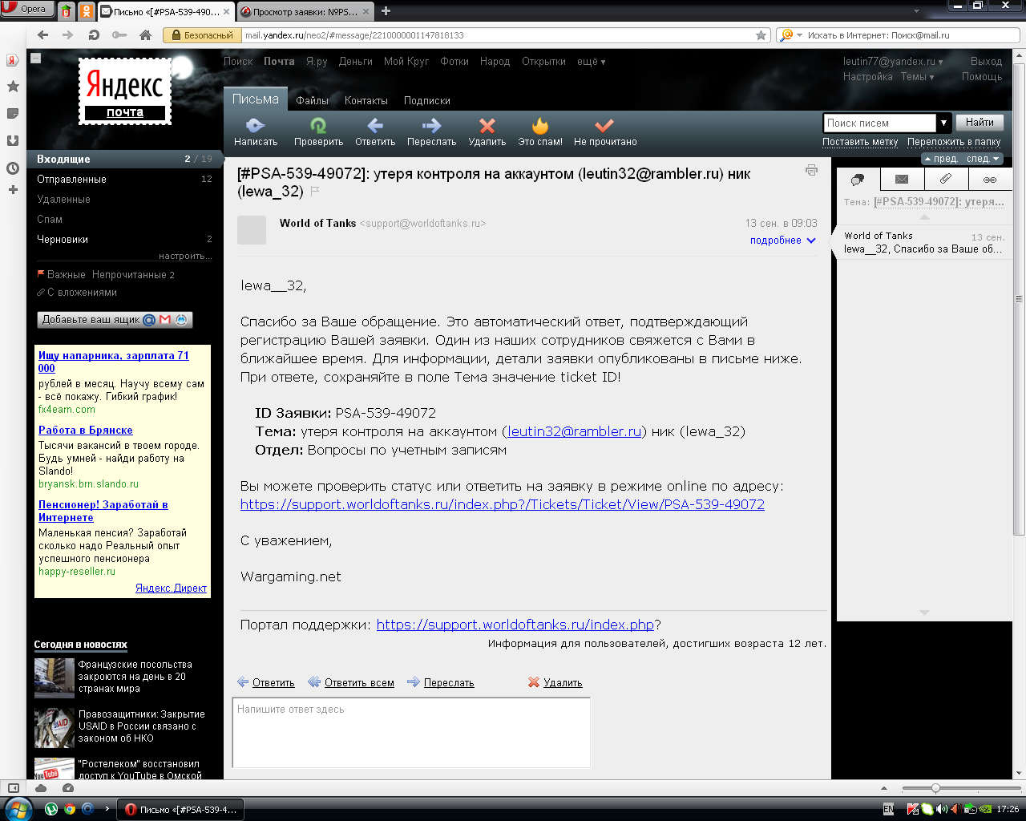The image size is (1026, 821).
Task: Open Темы themes dropdown
Action: (x=917, y=77)
